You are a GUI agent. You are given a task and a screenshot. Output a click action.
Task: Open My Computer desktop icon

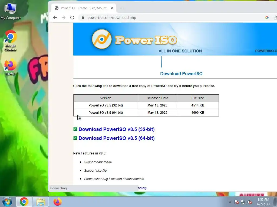pyautogui.click(x=11, y=11)
